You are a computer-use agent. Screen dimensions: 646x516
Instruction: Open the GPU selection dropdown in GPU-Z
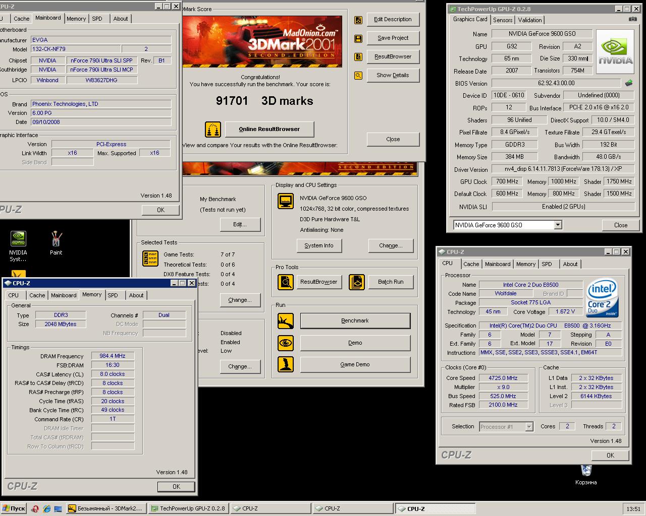point(558,225)
